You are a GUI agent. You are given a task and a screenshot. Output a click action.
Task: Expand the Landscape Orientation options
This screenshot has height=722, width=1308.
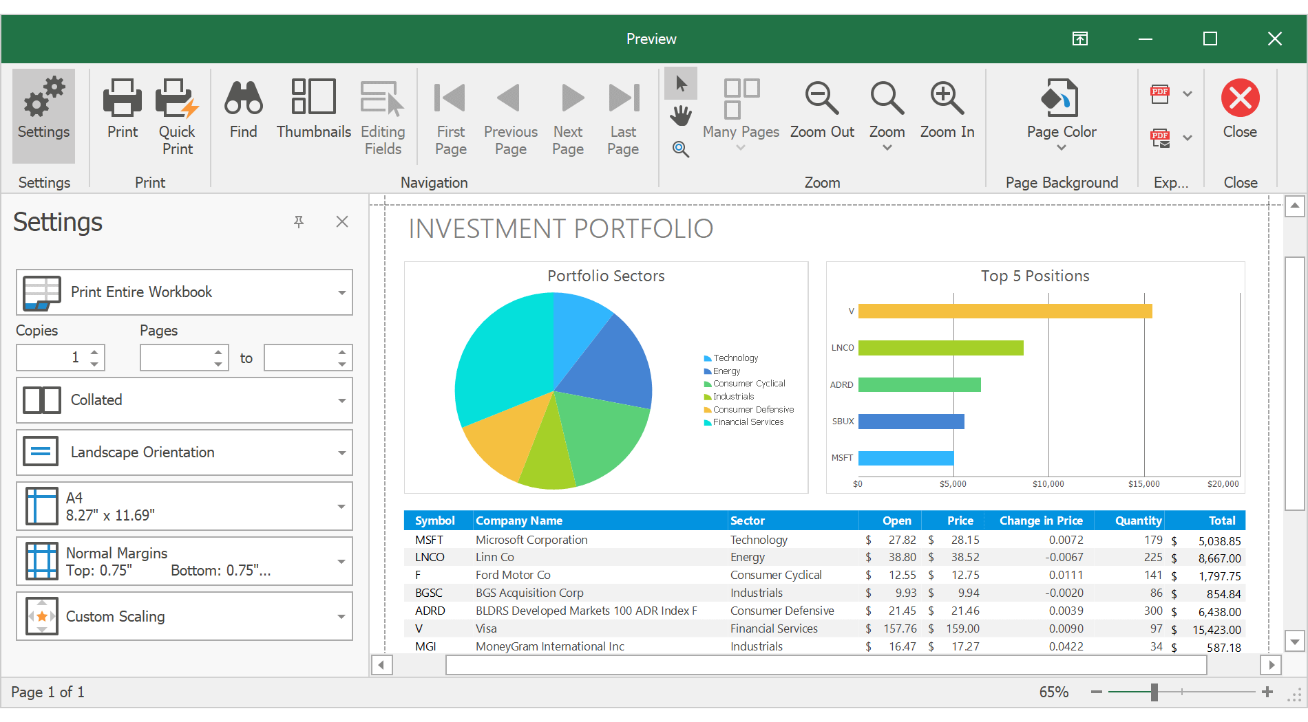tap(342, 452)
